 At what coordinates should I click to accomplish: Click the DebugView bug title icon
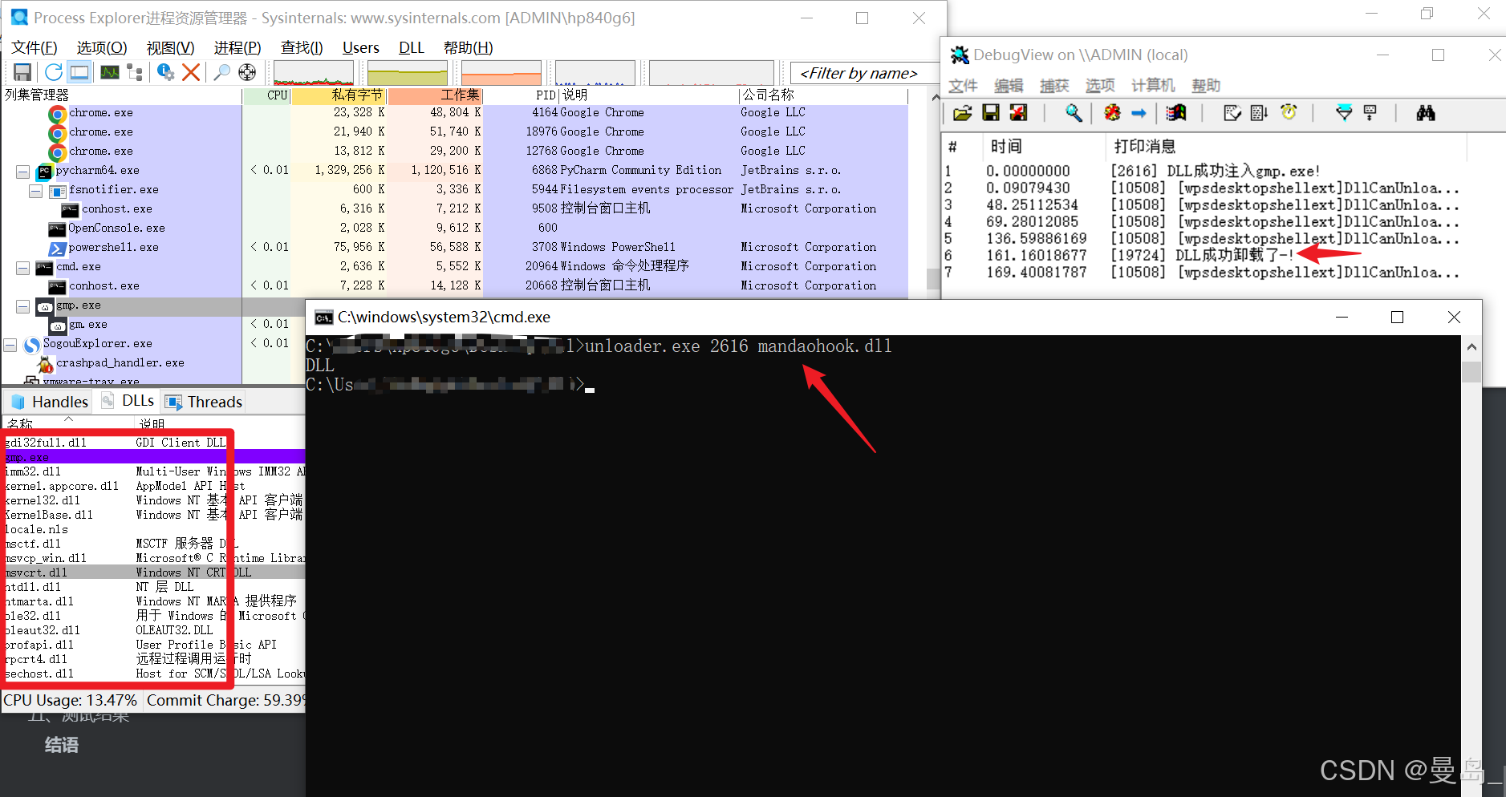click(x=960, y=55)
